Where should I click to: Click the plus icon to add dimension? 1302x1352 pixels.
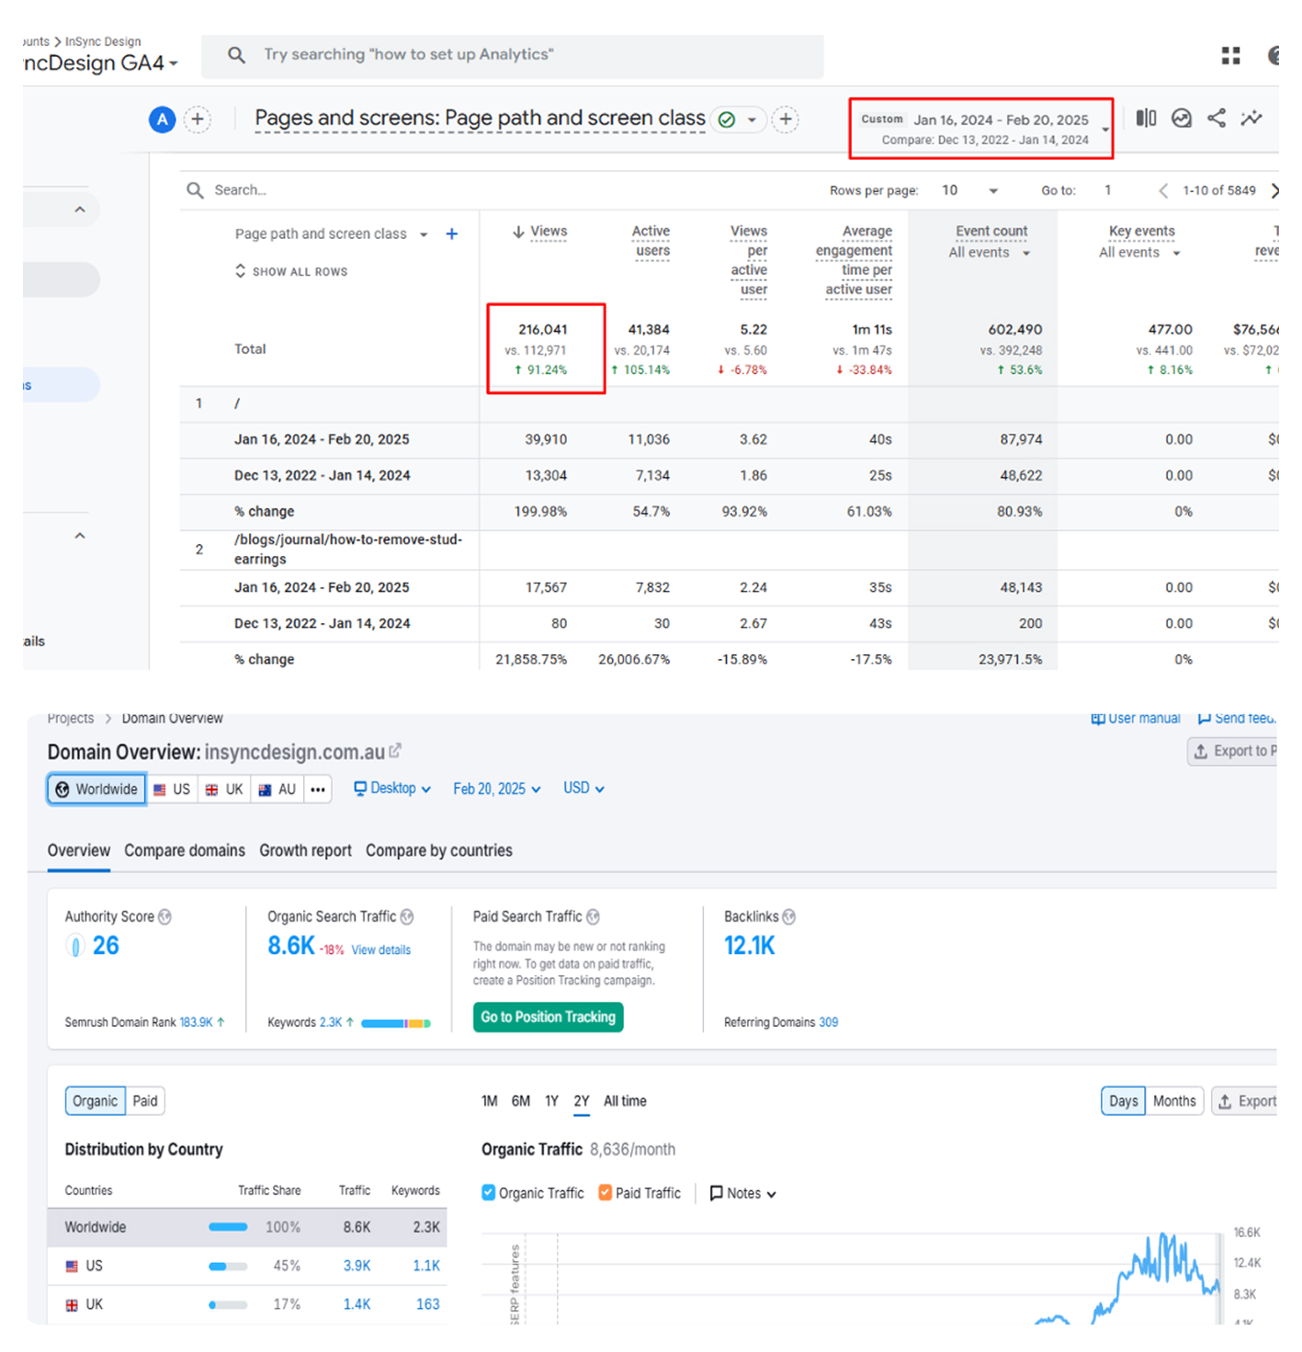451,234
